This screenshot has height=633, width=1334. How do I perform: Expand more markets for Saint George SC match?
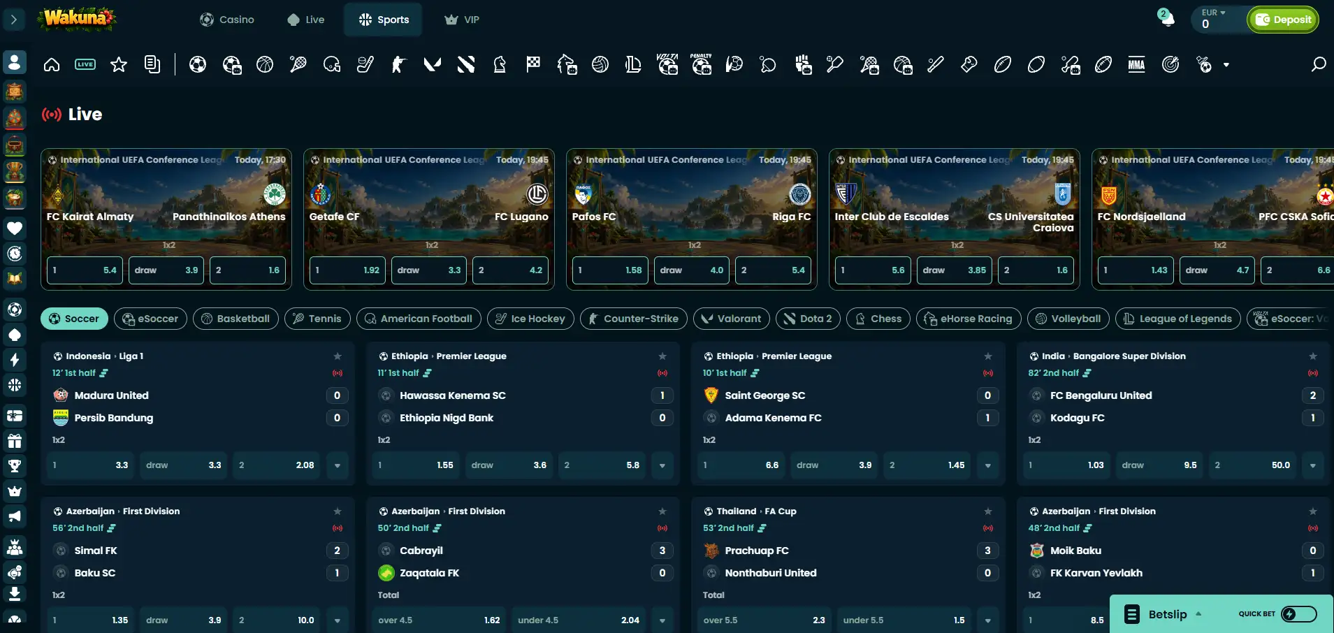point(988,465)
